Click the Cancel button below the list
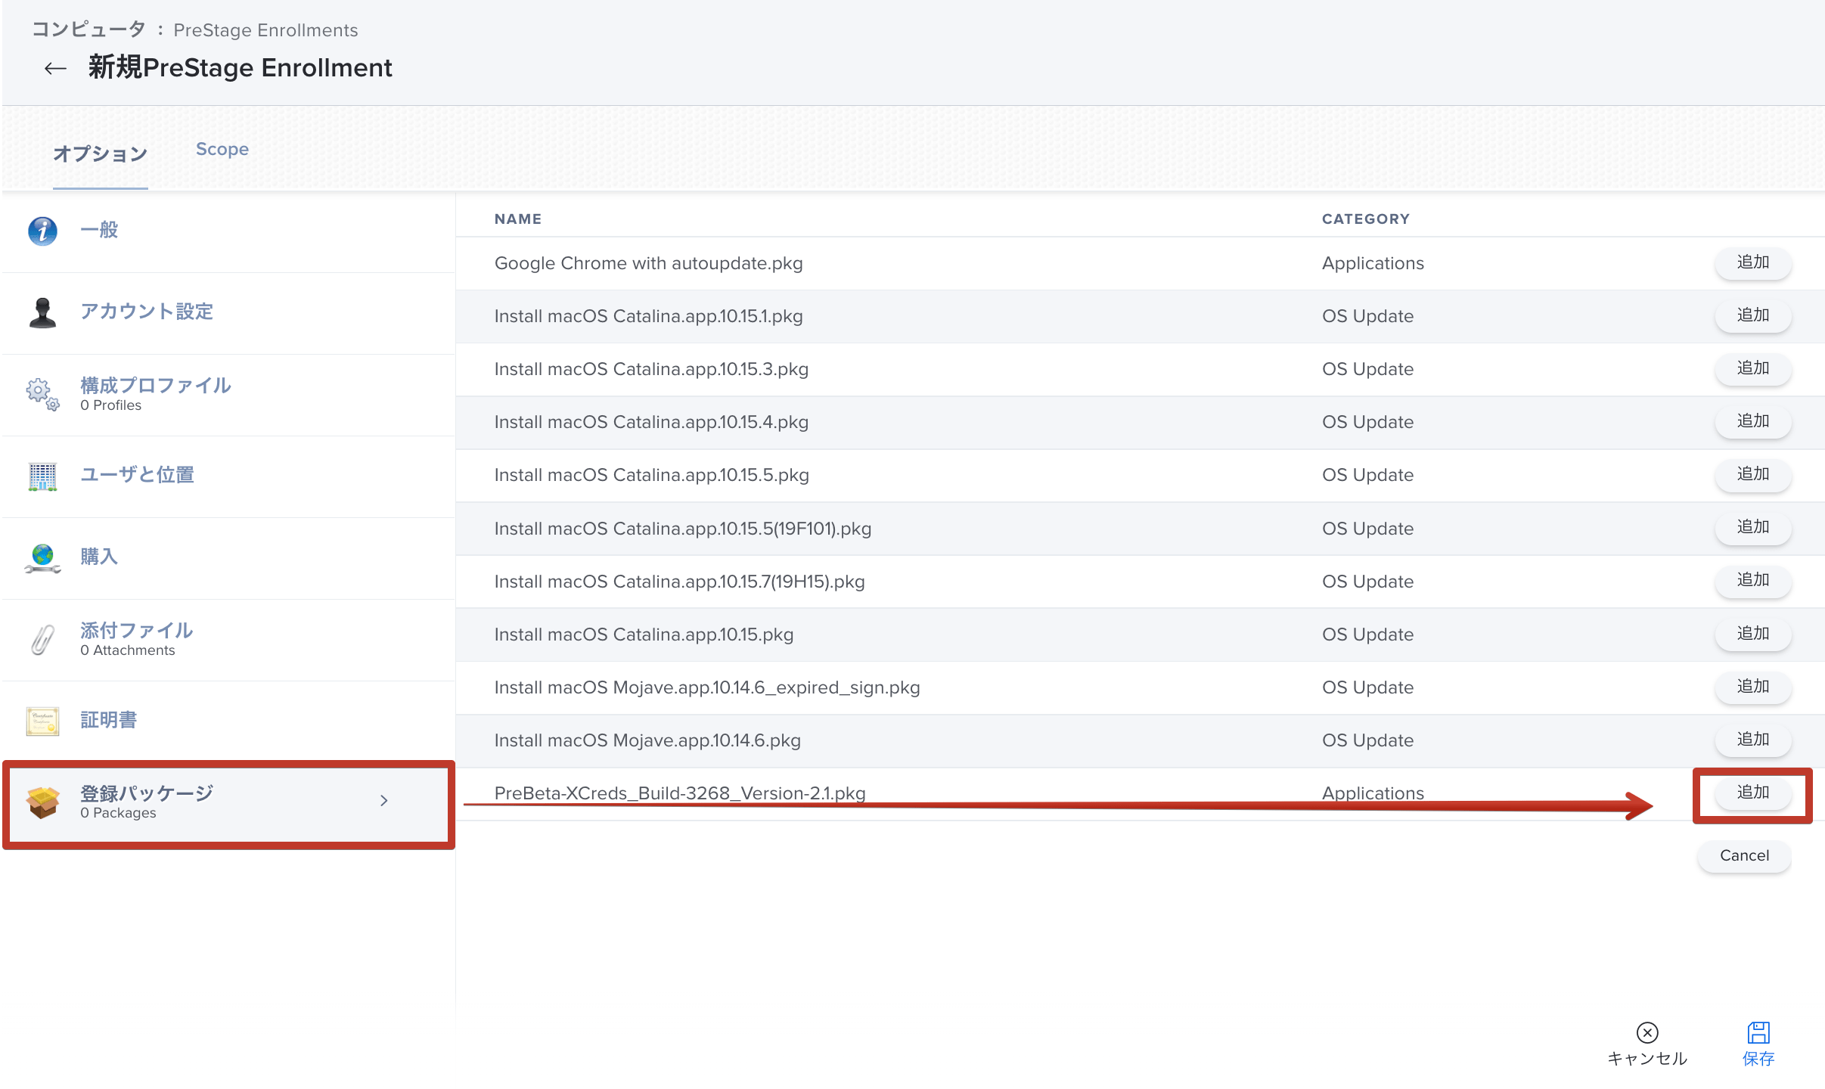1825x1089 pixels. click(1744, 855)
